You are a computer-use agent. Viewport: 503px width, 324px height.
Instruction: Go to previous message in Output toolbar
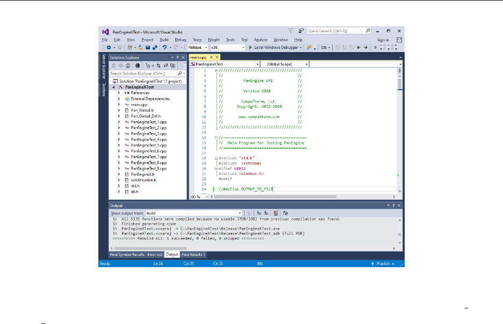(259, 213)
